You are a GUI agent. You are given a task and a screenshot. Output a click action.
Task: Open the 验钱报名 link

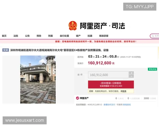tap(127, 105)
